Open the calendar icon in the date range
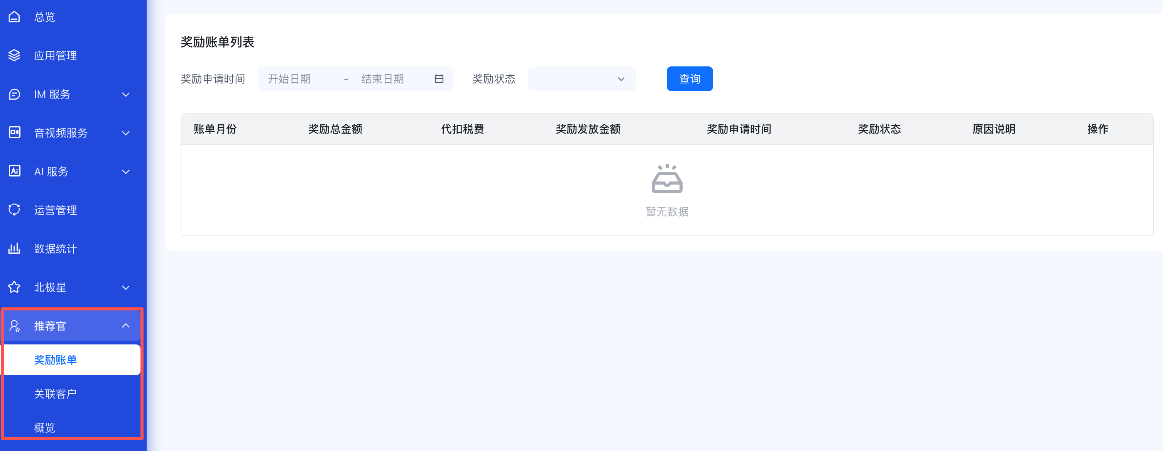 click(438, 79)
